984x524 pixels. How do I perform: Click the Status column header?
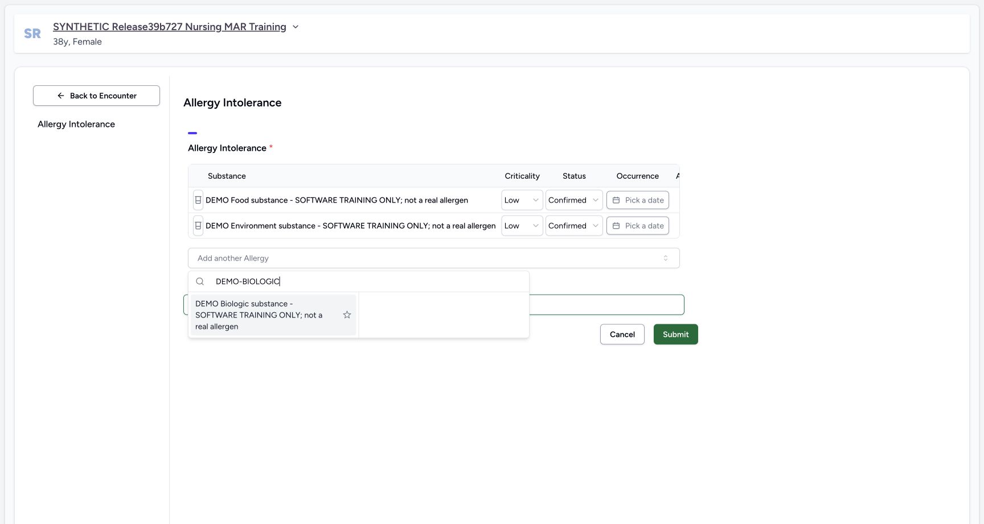[x=574, y=176]
